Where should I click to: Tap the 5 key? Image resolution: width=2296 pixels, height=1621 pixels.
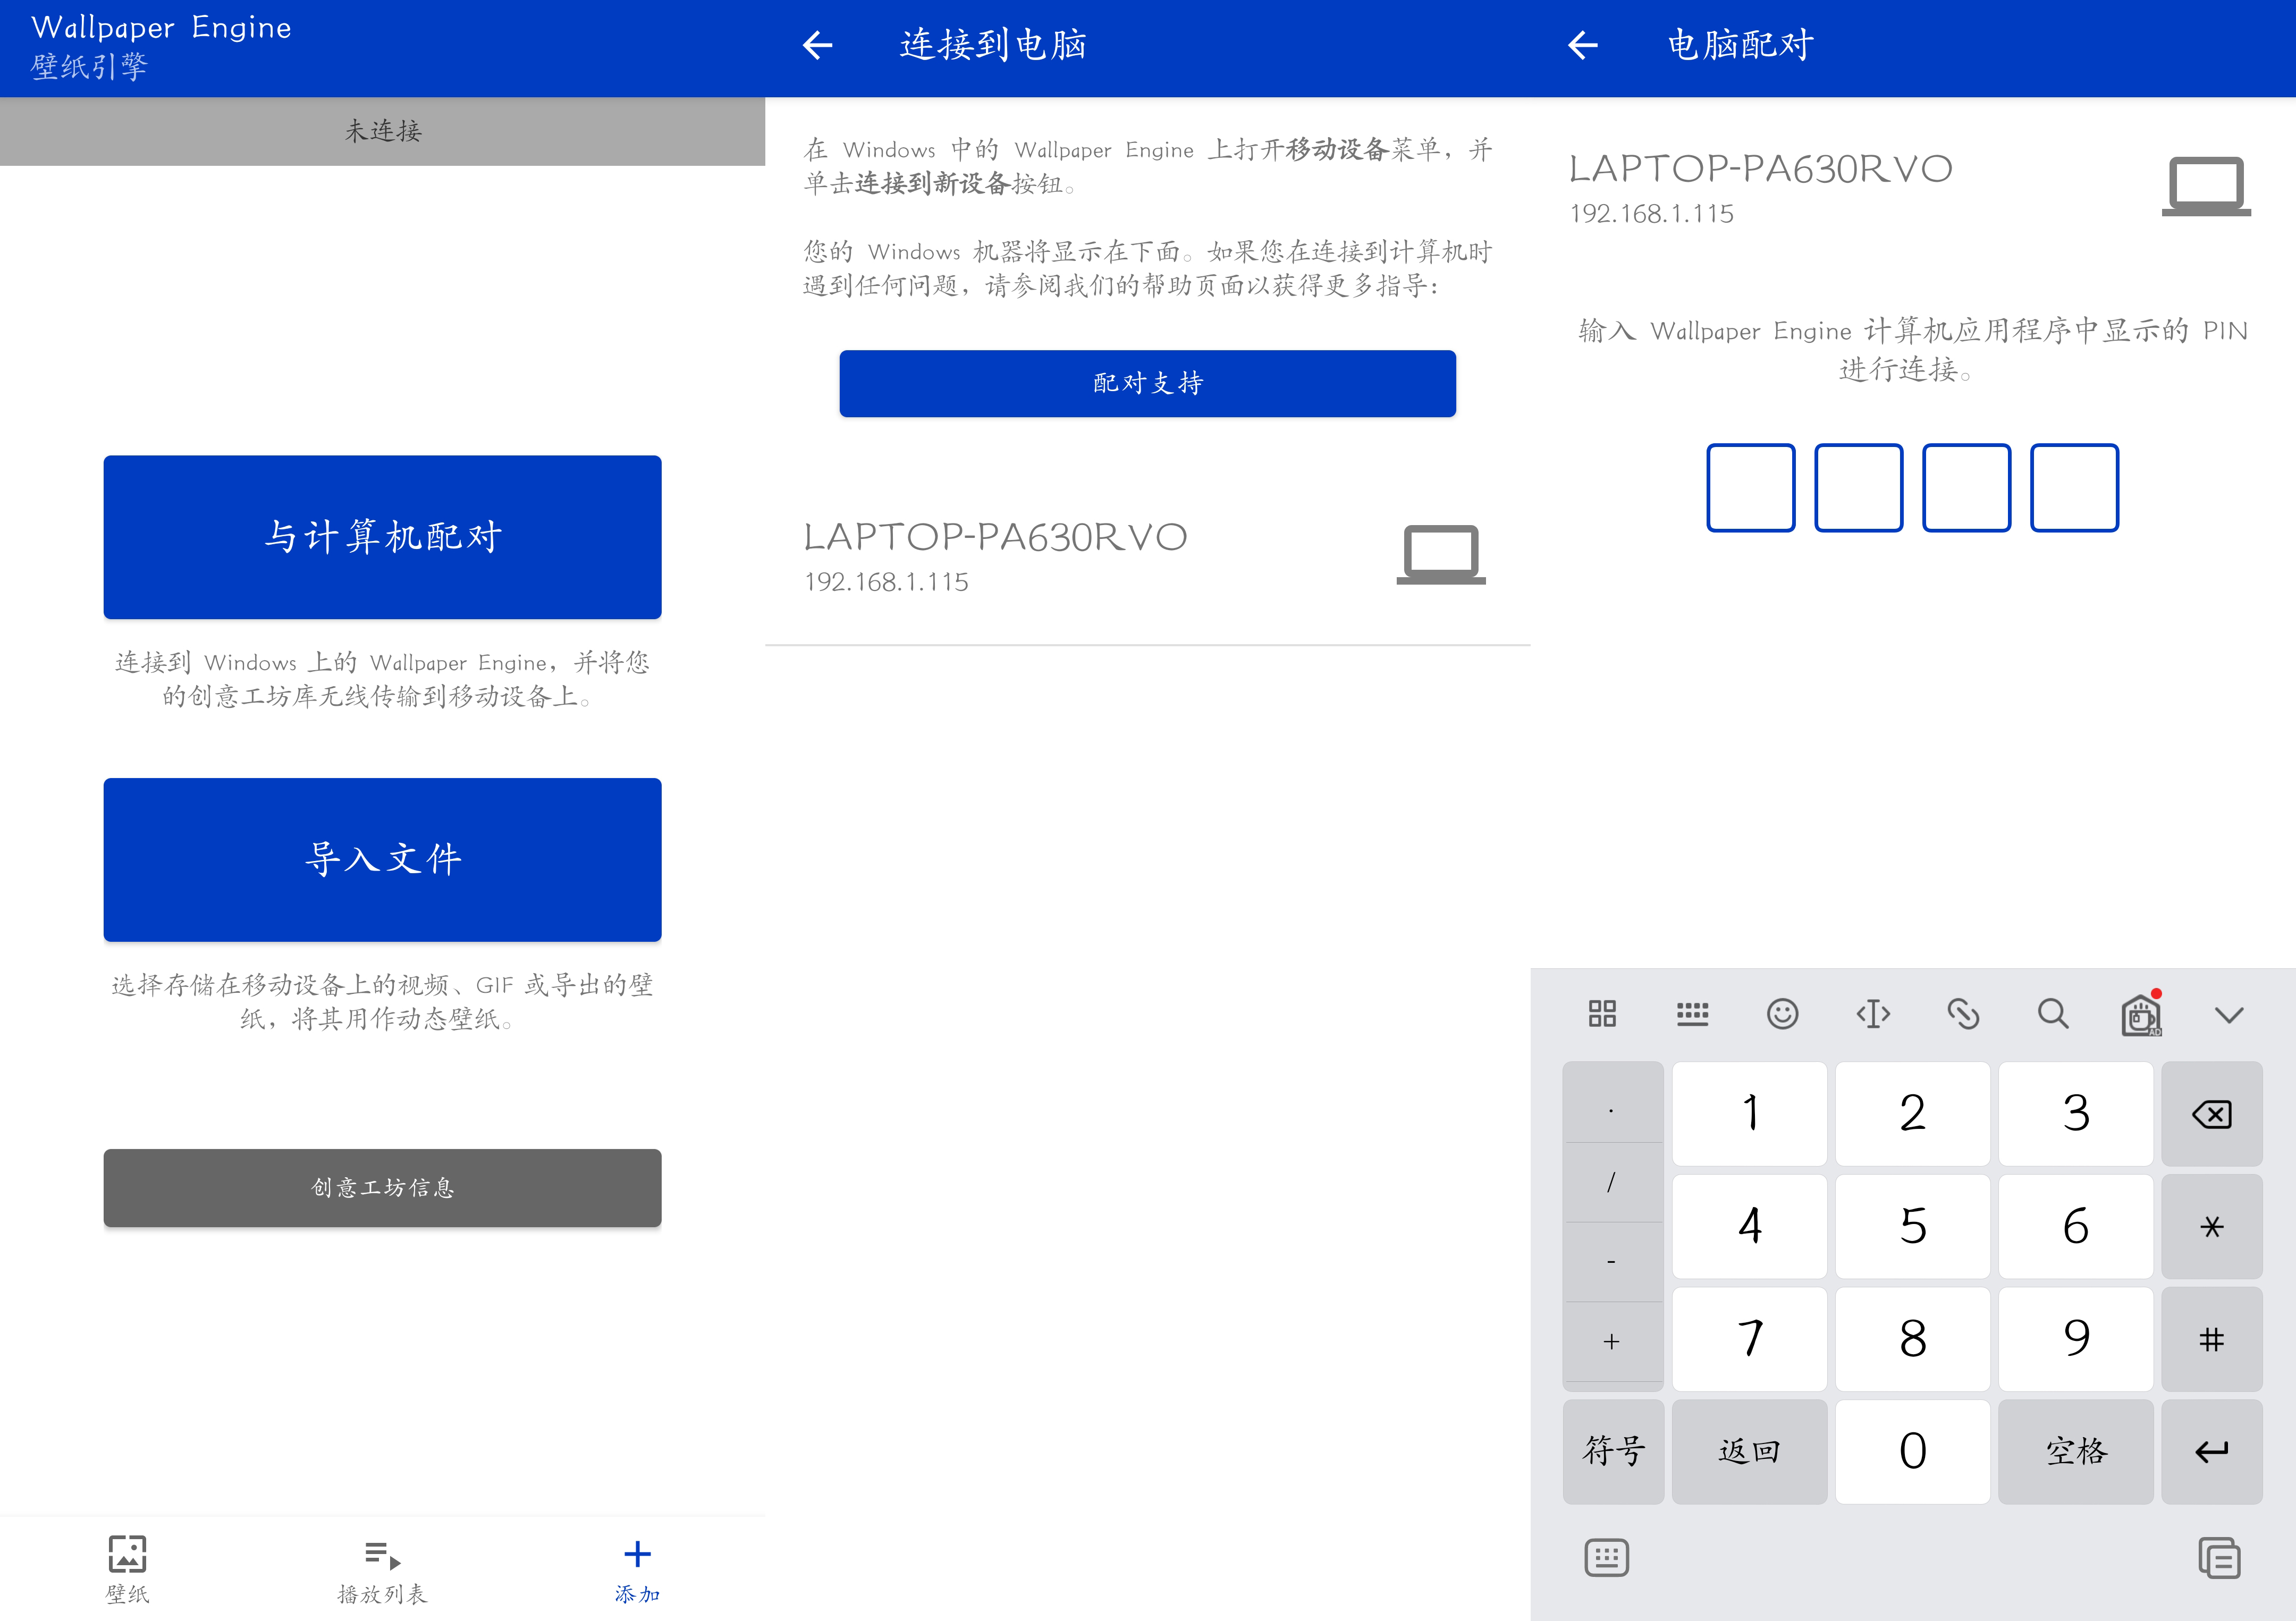(1912, 1226)
